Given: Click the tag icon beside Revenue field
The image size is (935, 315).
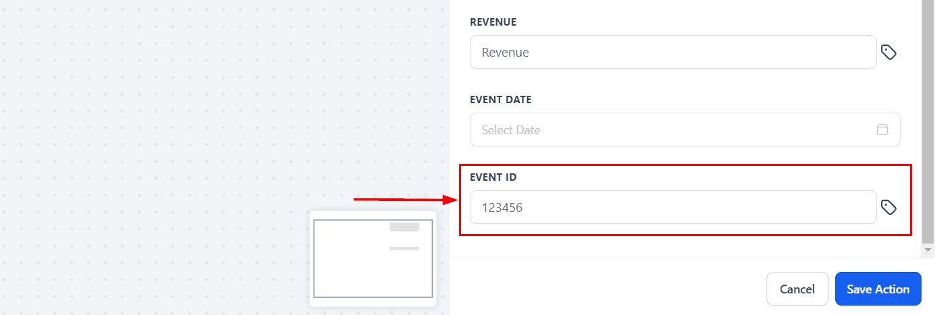Looking at the screenshot, I should point(888,53).
